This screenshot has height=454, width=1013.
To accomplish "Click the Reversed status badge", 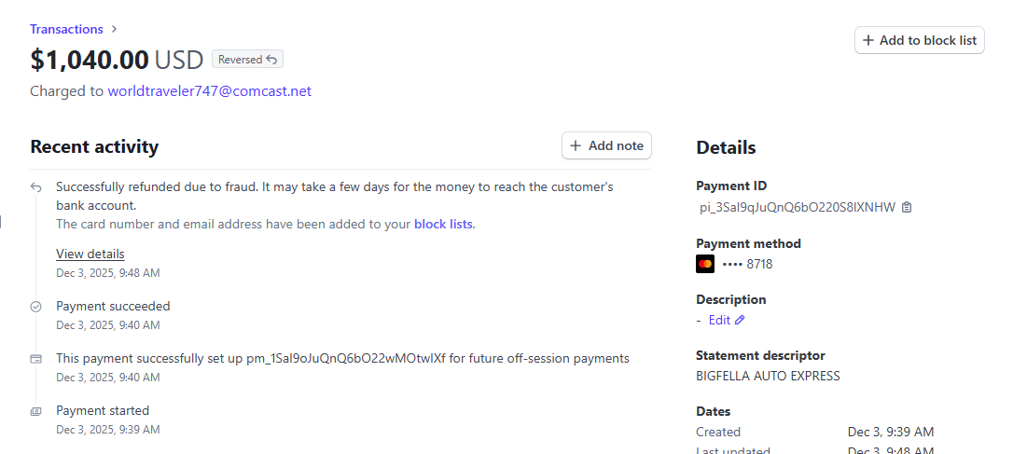I will pyautogui.click(x=247, y=60).
